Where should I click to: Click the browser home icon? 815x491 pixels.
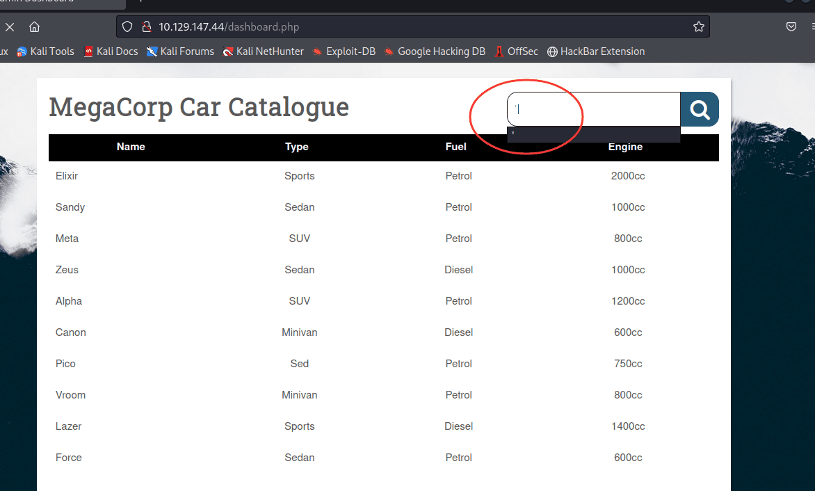(34, 27)
